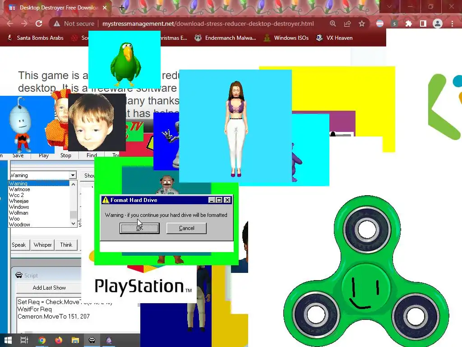Open Windows ISOs bookmark
The height and width of the screenshot is (347, 462).
click(286, 38)
